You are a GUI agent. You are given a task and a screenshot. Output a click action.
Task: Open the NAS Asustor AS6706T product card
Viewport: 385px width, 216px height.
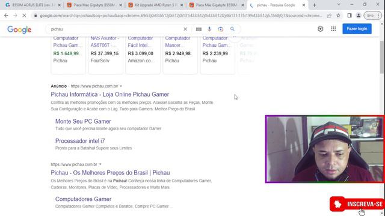point(106,55)
